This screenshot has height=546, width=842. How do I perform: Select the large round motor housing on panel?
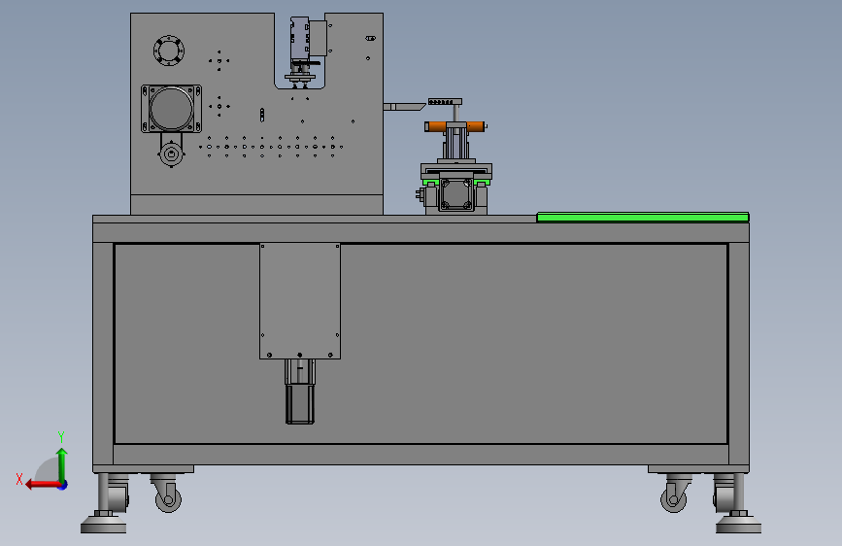coord(171,108)
